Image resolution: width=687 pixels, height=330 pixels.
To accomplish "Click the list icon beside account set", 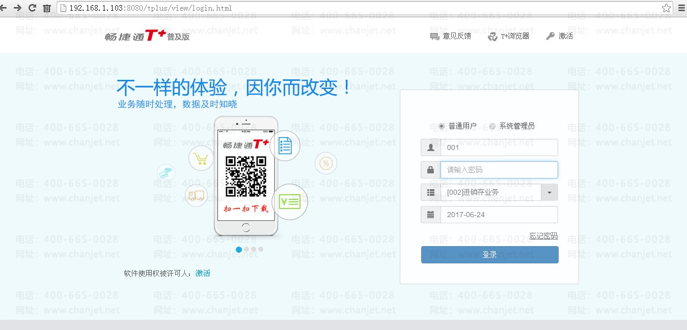I will (431, 192).
